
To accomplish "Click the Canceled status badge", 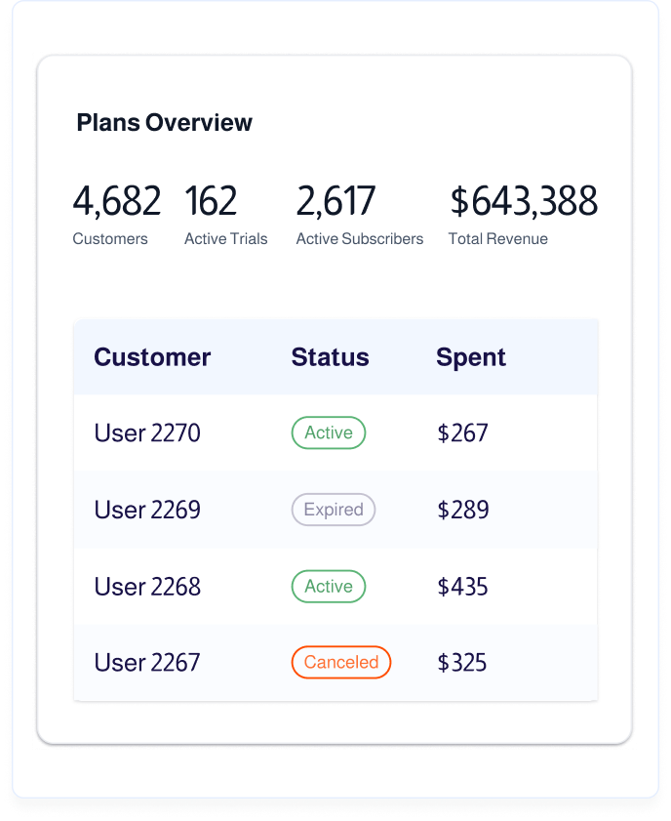I will [x=341, y=663].
